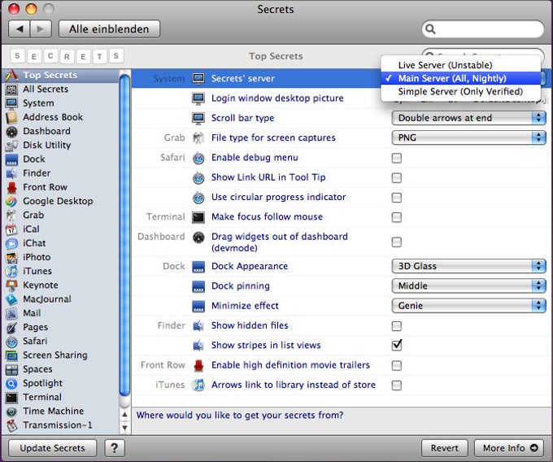Go back with left arrow button

[x=20, y=29]
